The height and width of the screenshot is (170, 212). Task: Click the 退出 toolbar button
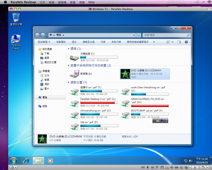(x=74, y=42)
